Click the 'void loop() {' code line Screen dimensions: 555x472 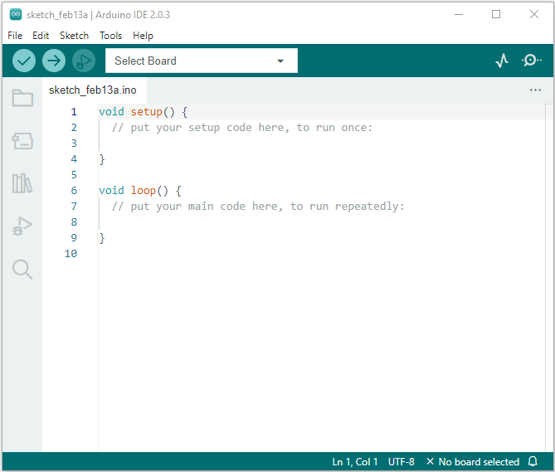(140, 191)
